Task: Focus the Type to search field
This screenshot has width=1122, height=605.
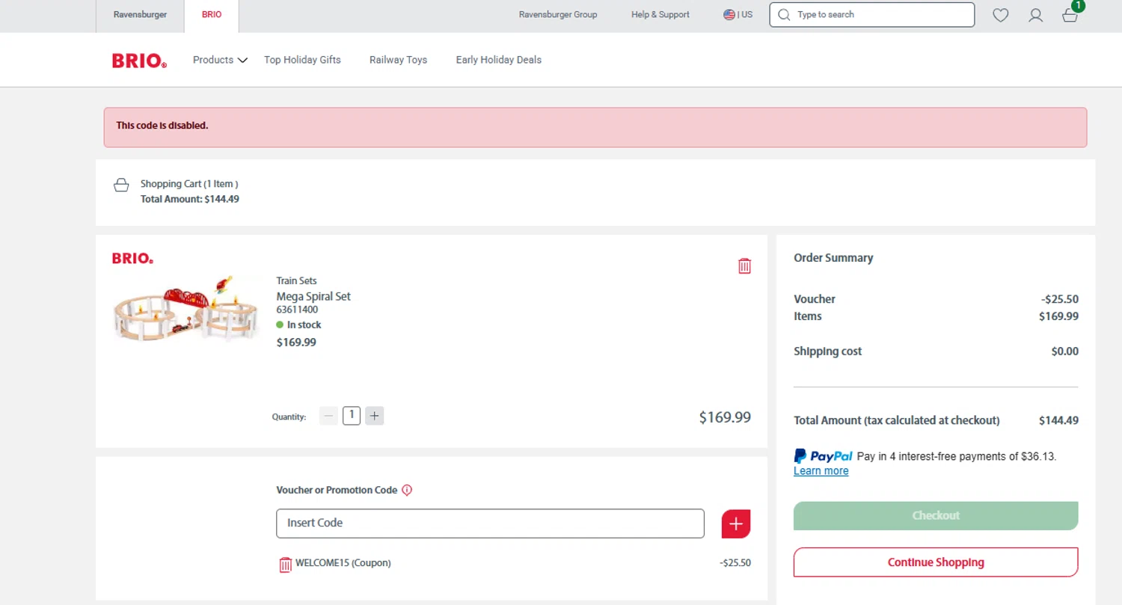Action: [x=872, y=15]
